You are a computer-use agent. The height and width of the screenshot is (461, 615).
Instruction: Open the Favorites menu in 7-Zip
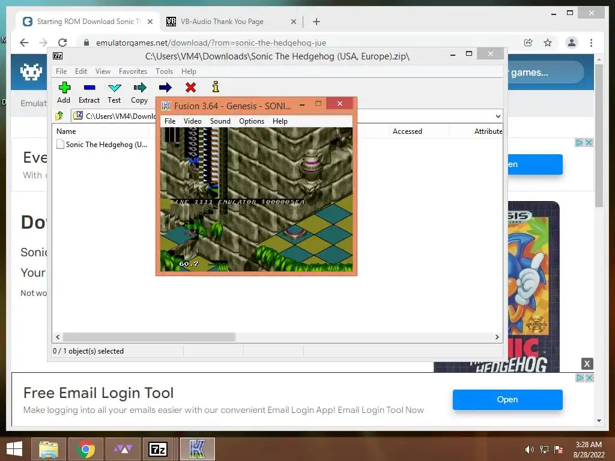coord(133,71)
